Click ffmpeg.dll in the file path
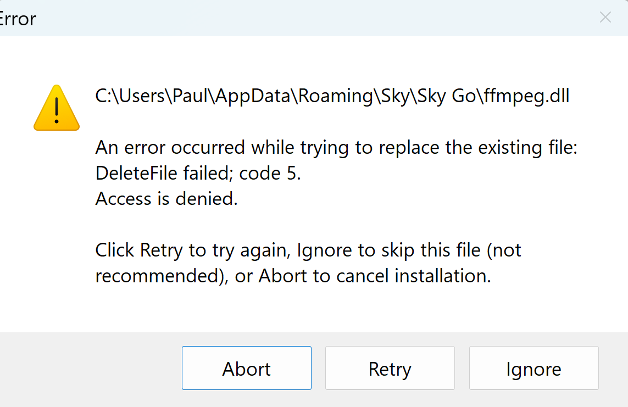628x407 pixels. coord(527,96)
